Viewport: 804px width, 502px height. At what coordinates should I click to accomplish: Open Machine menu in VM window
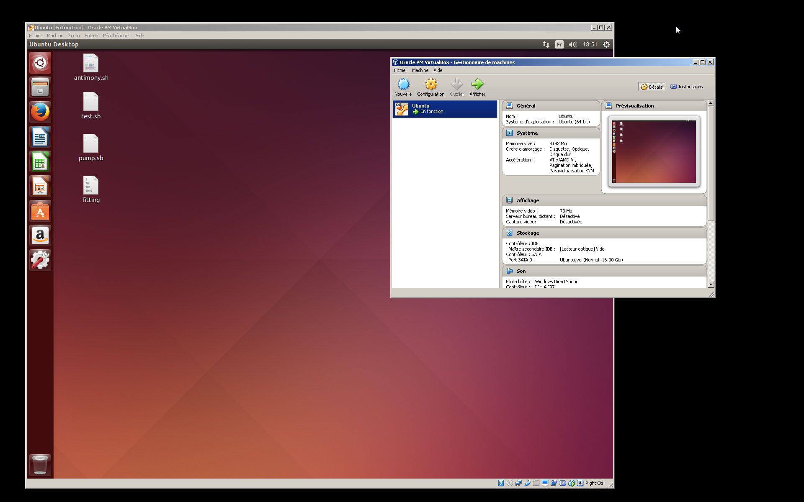(x=55, y=36)
